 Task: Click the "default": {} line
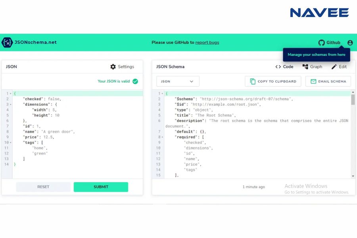click(x=190, y=132)
